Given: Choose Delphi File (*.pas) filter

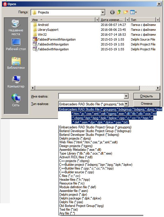Looking at the screenshot, I should (x=71, y=202).
